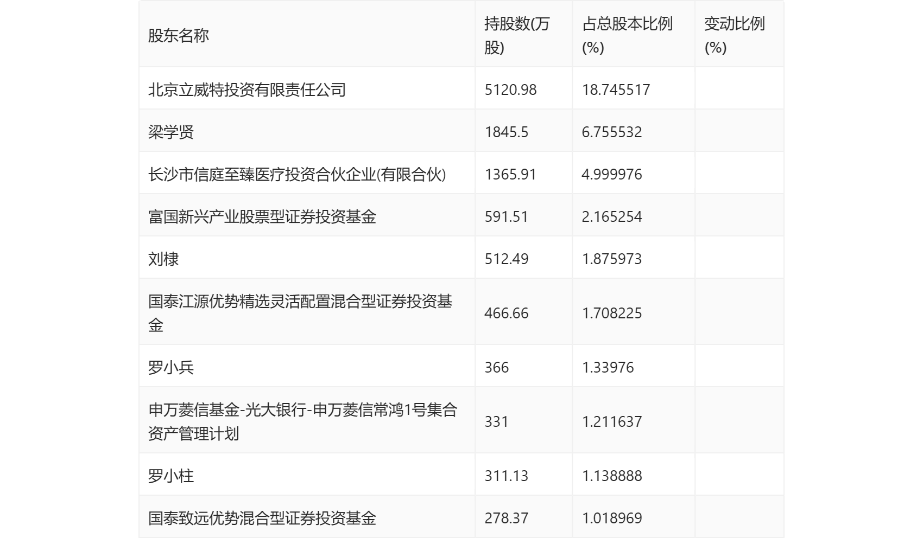Select shareholder name 罗小兵
The image size is (923, 538).
pos(171,367)
